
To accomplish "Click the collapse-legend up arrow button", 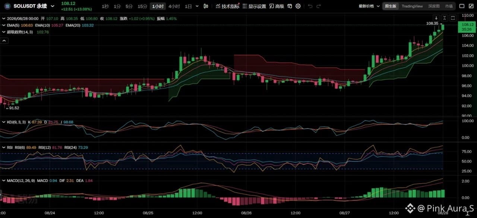I will (4, 41).
